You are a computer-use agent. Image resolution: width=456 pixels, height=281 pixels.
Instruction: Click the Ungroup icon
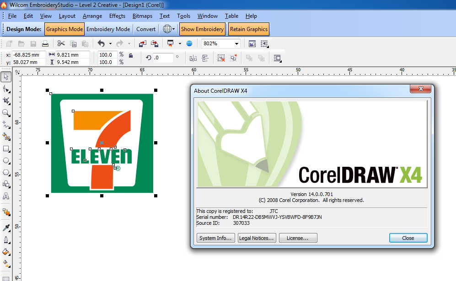click(221, 58)
